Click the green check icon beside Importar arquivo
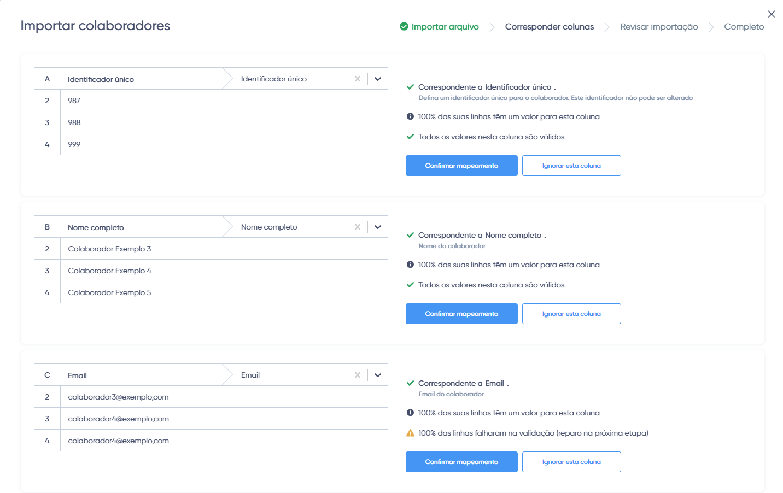Screen dimensions: 783x493 click(x=404, y=26)
